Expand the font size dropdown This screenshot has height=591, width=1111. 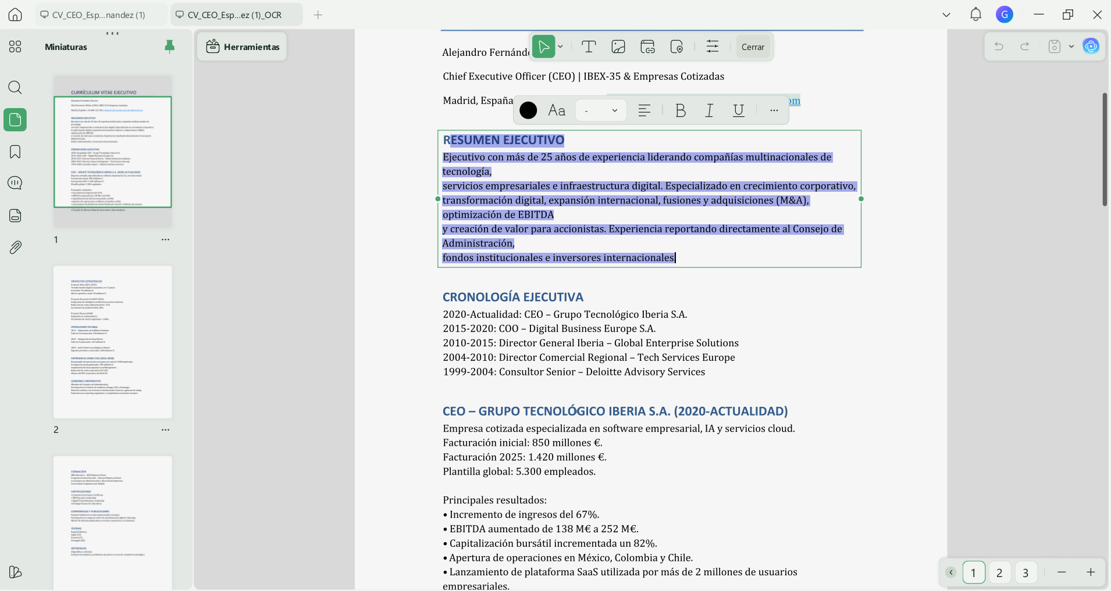pyautogui.click(x=601, y=110)
